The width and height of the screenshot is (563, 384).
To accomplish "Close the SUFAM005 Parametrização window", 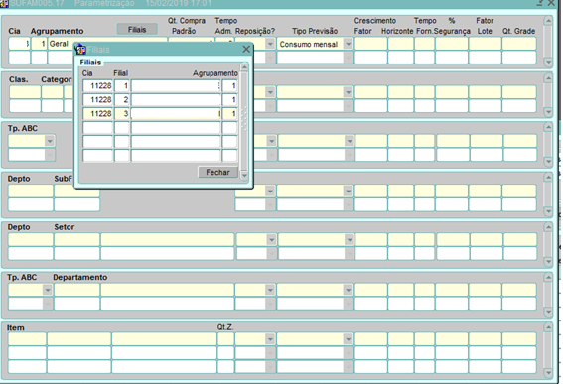I will 551,3.
